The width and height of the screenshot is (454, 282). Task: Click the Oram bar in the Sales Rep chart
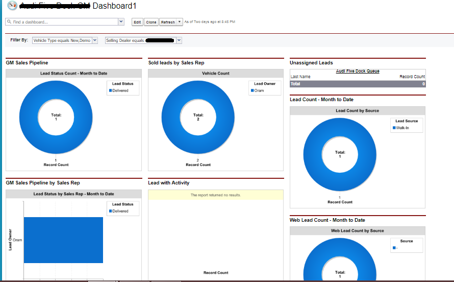[x=63, y=240]
